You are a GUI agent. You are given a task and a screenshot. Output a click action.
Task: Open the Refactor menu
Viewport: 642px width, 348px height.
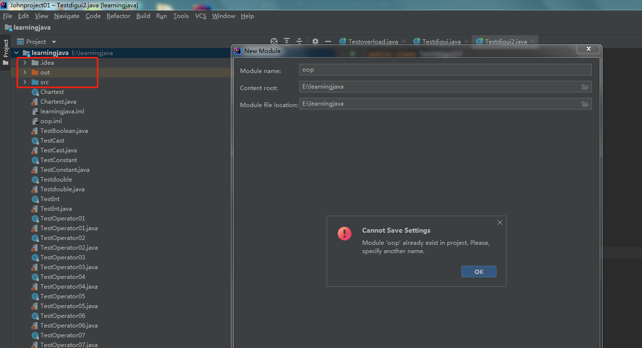[x=118, y=16]
